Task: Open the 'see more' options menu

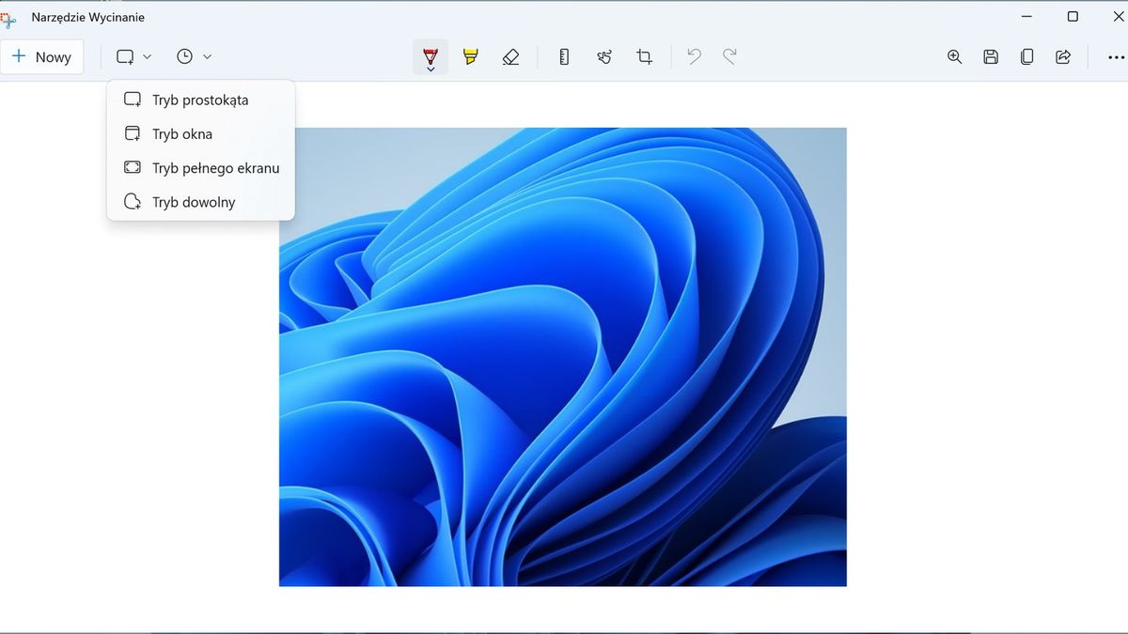Action: click(x=1115, y=56)
